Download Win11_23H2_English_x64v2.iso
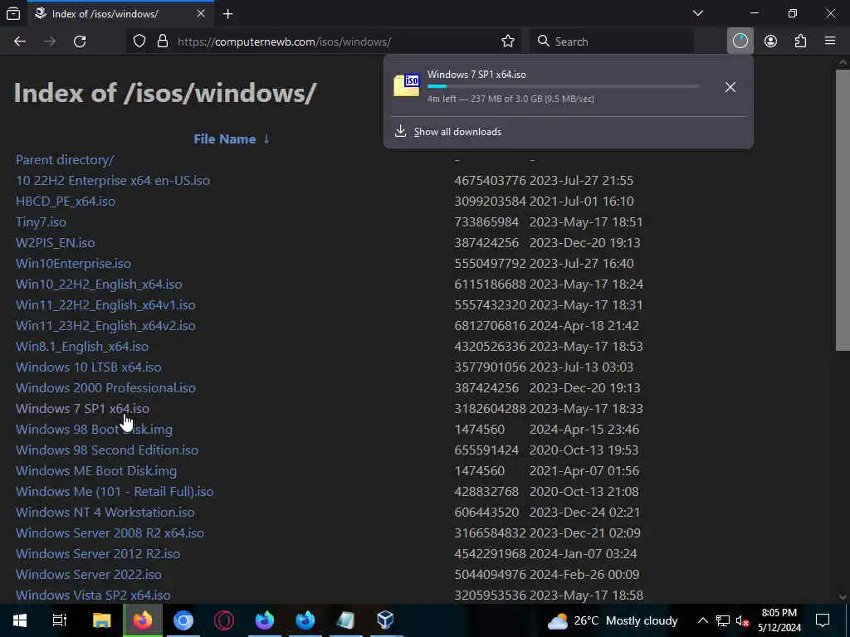 click(x=105, y=325)
